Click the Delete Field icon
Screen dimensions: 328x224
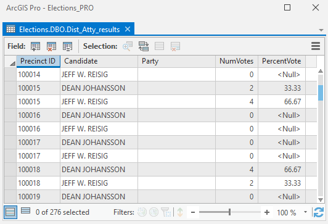click(x=51, y=46)
